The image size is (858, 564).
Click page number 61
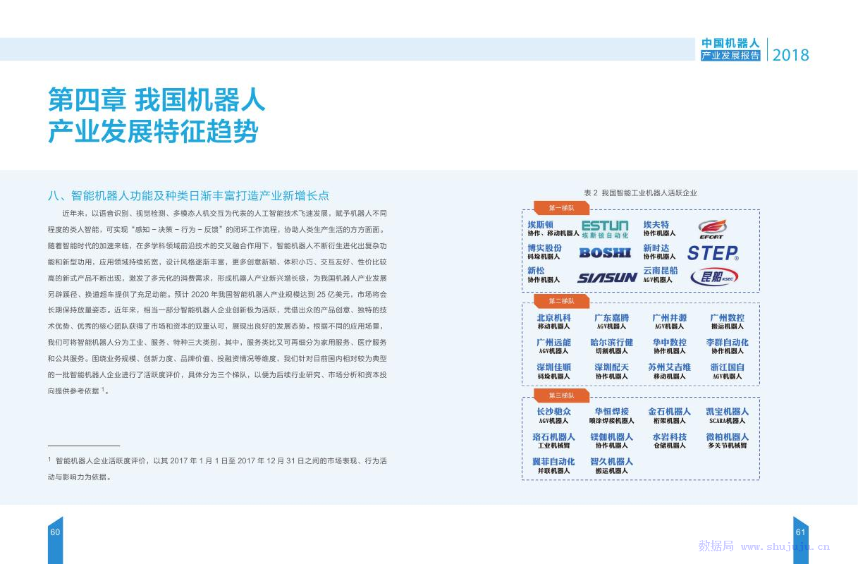800,532
